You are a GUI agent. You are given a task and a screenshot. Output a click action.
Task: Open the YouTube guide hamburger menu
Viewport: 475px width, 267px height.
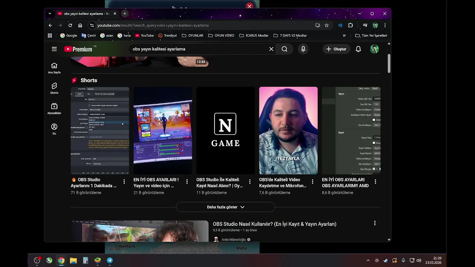54,49
